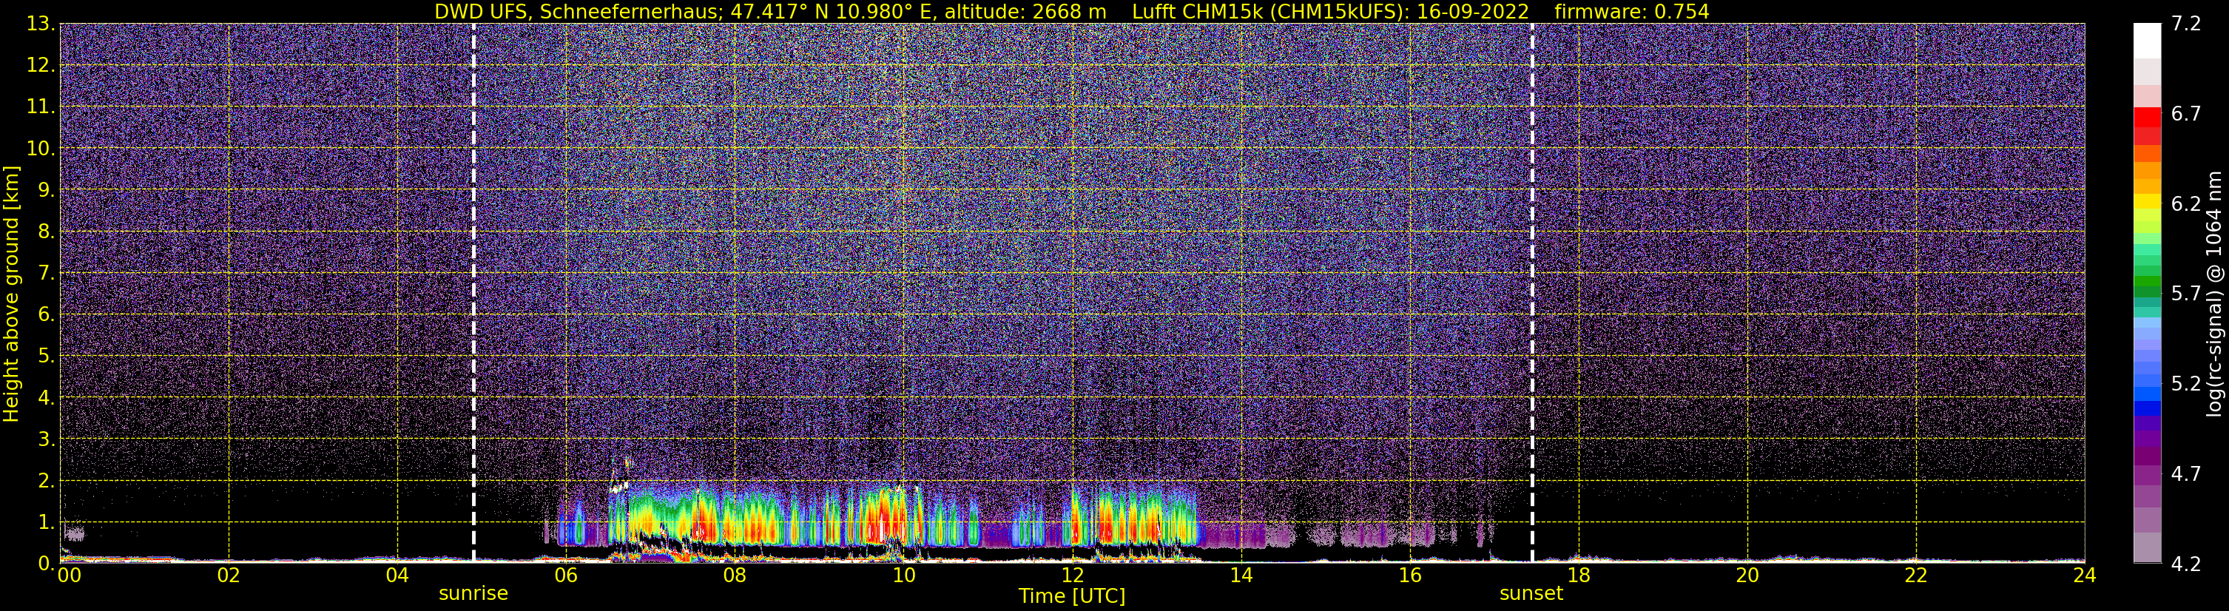Click the time axis tick label 20

[1747, 576]
